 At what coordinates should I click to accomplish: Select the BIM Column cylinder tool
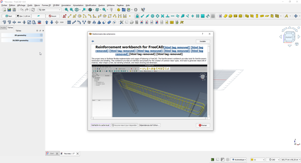pyautogui.click(x=257, y=16)
